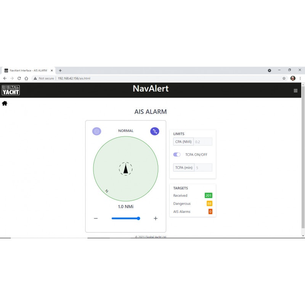Click the CPA (NMi) input field

[x=203, y=142]
